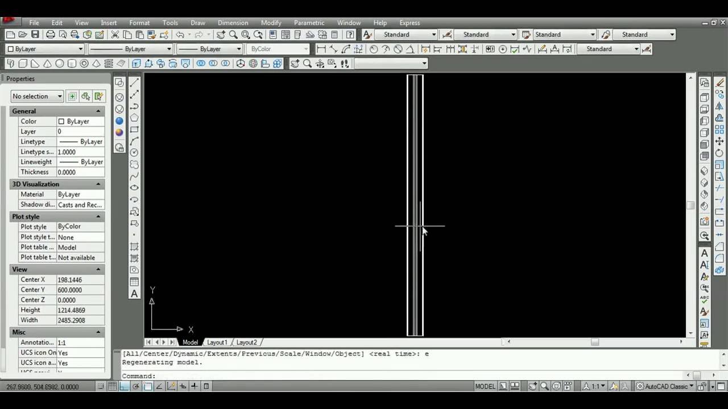Open the Insert menu
Image resolution: width=728 pixels, height=409 pixels.
[109, 23]
